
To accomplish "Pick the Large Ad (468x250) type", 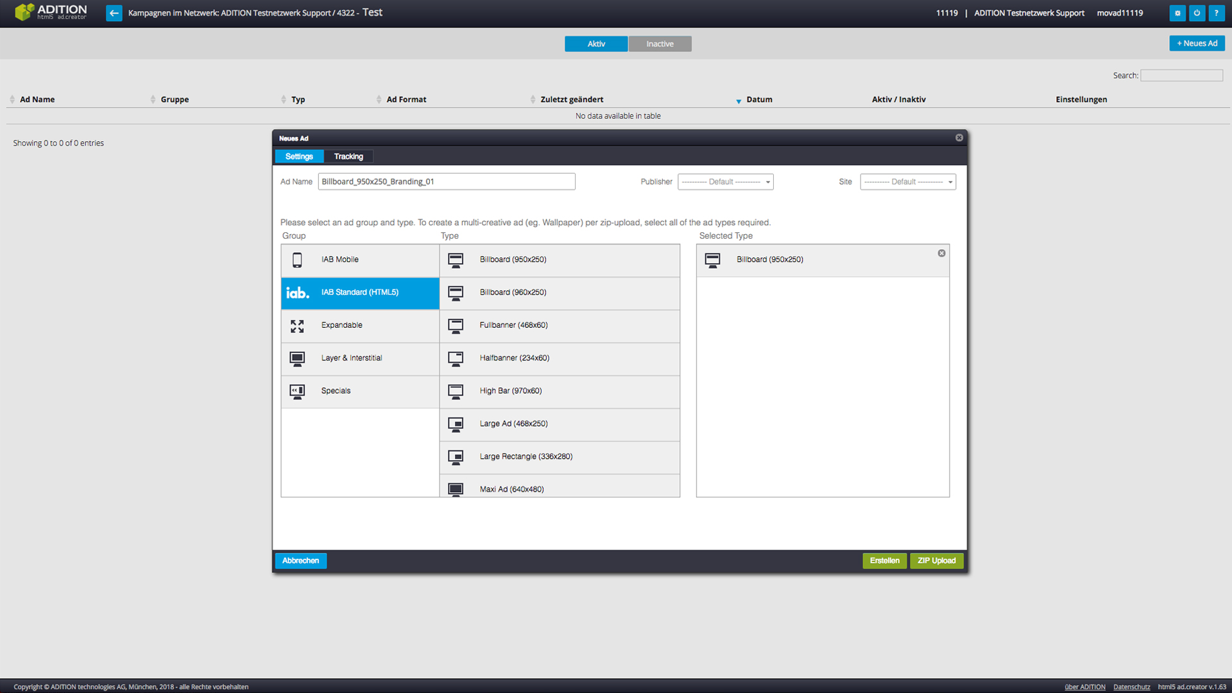I will [513, 424].
